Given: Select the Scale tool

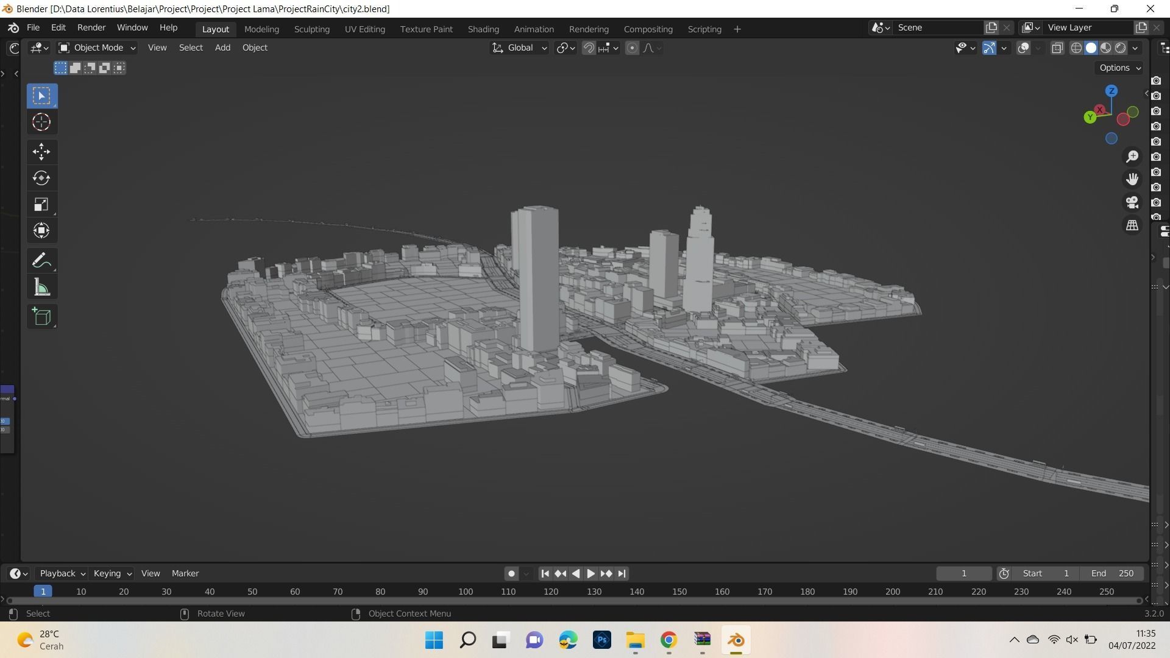Looking at the screenshot, I should coord(42,204).
